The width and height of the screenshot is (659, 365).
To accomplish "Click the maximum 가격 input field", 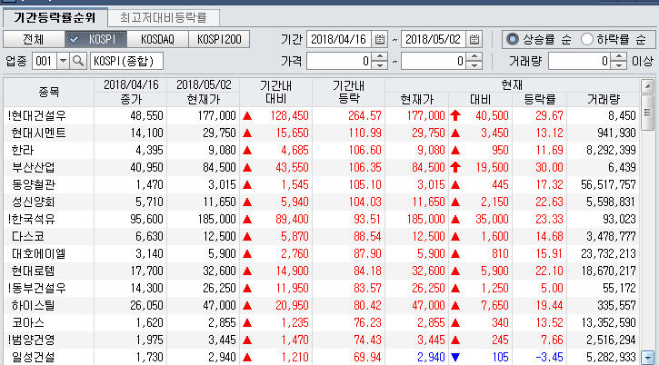I will pyautogui.click(x=434, y=62).
